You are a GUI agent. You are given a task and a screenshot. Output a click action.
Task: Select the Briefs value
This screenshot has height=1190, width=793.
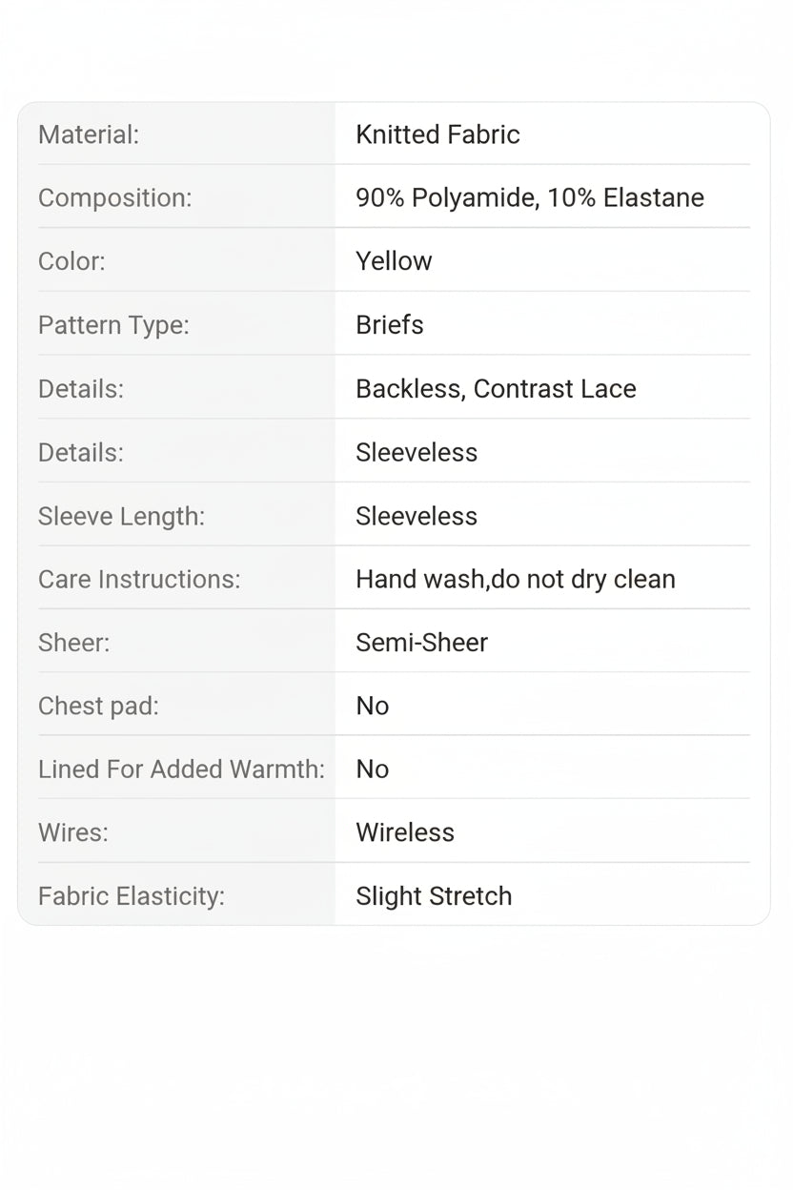coord(390,325)
